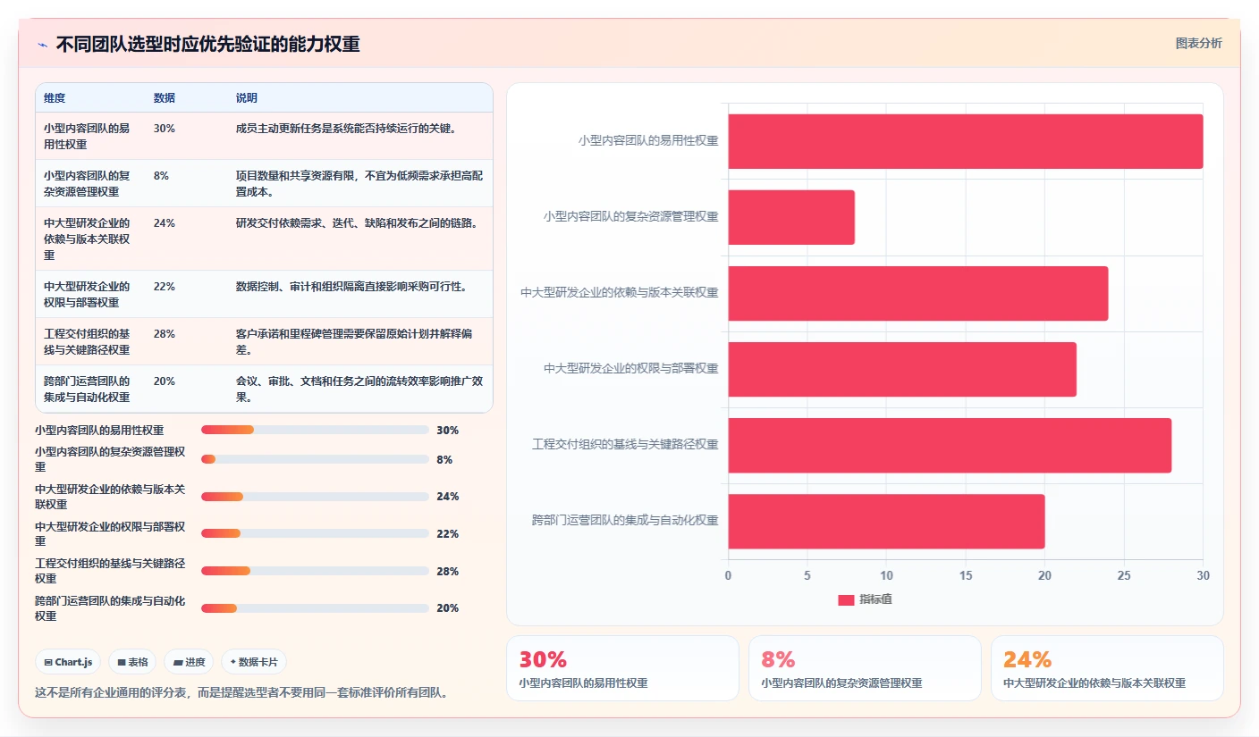
Task: Click chart bar for 小型内容团队的易用性权重
Action: coord(966,141)
